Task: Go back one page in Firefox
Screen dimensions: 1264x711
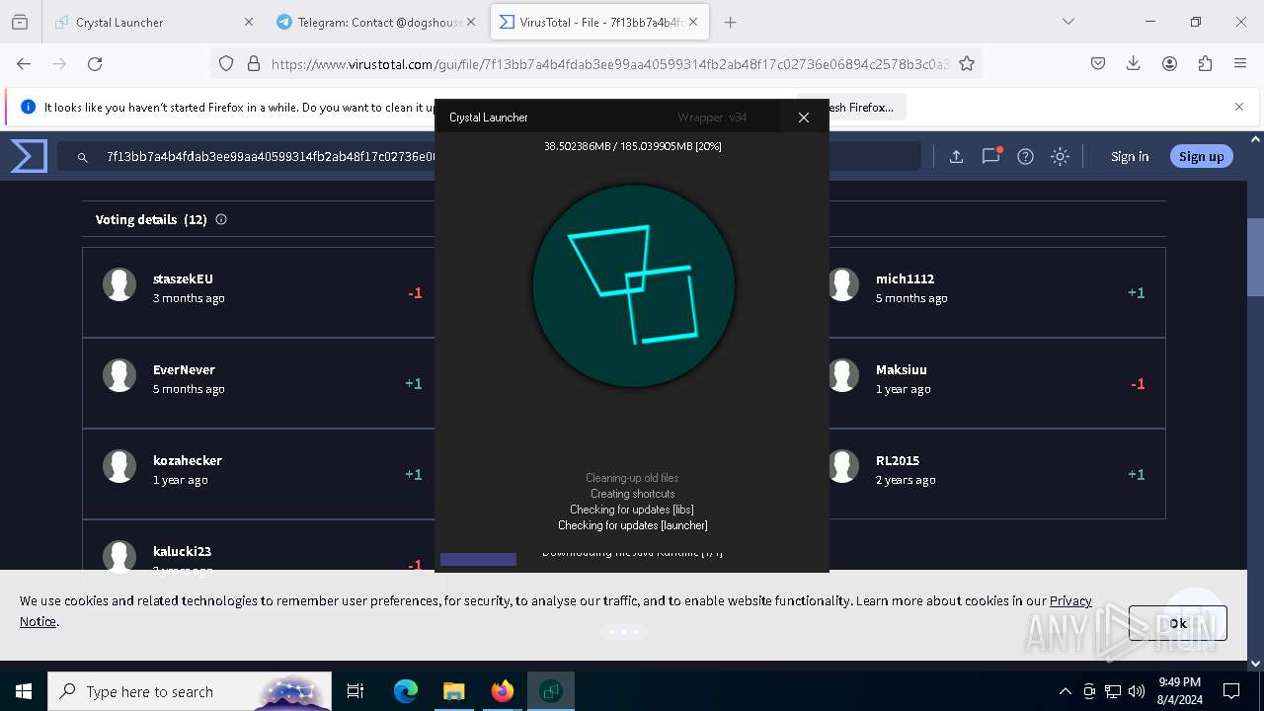Action: 24,63
